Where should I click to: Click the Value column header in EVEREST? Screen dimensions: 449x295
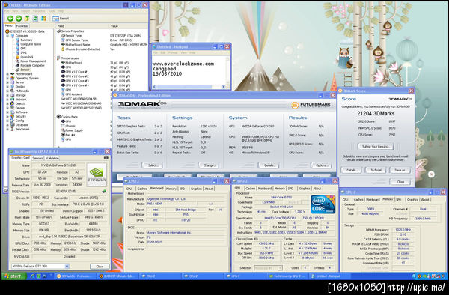tap(129, 26)
